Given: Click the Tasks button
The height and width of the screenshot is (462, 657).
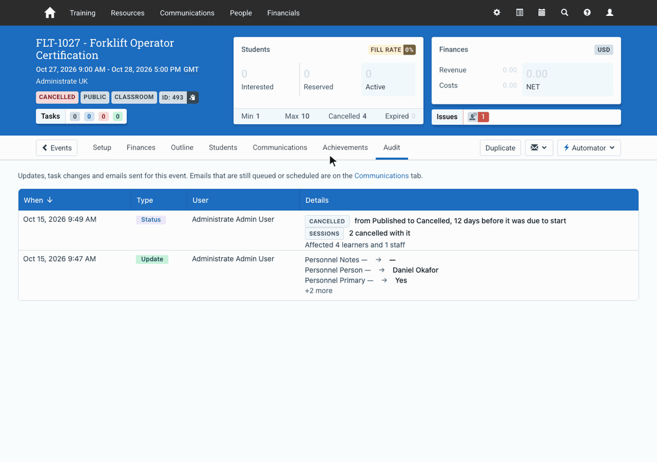Looking at the screenshot, I should click(50, 116).
